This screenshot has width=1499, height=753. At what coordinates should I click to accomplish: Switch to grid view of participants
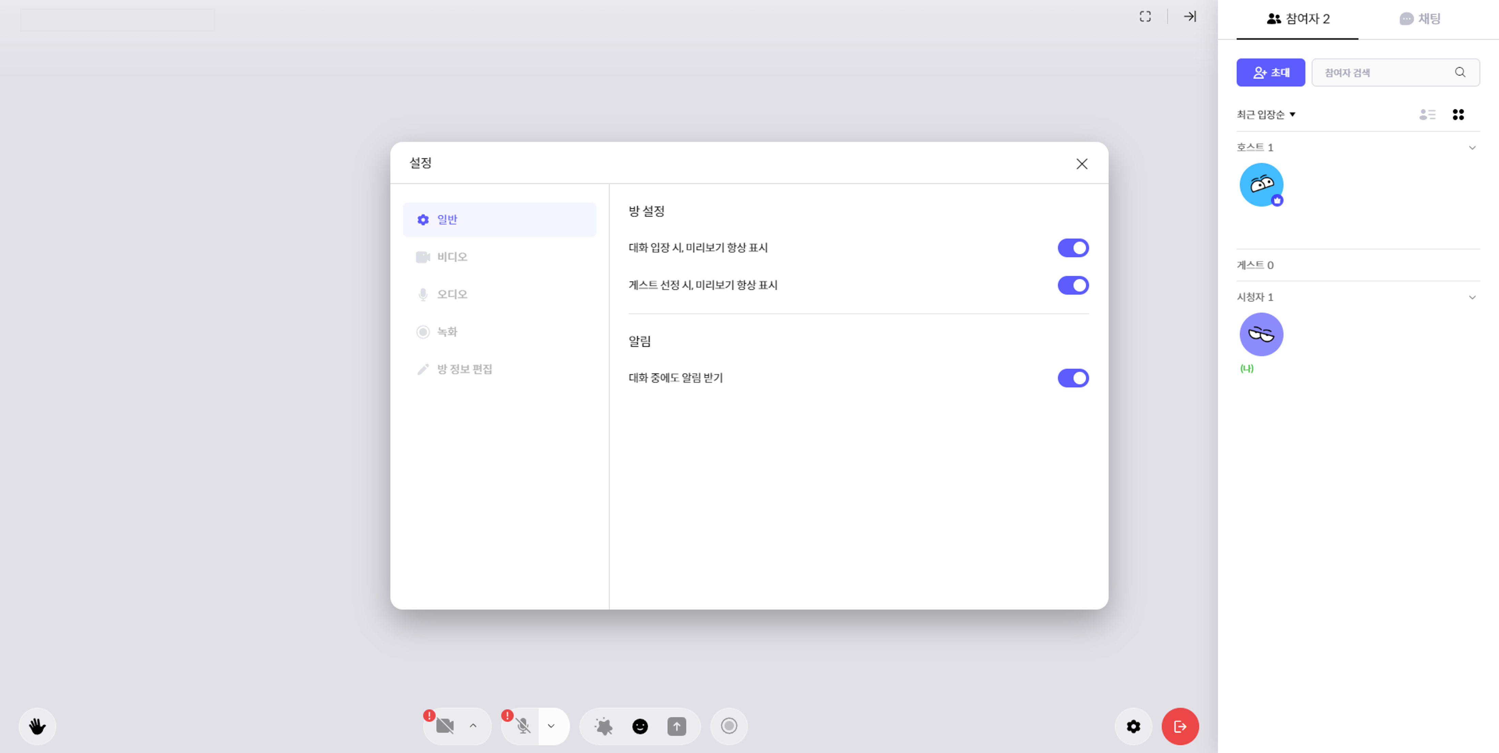click(1458, 114)
